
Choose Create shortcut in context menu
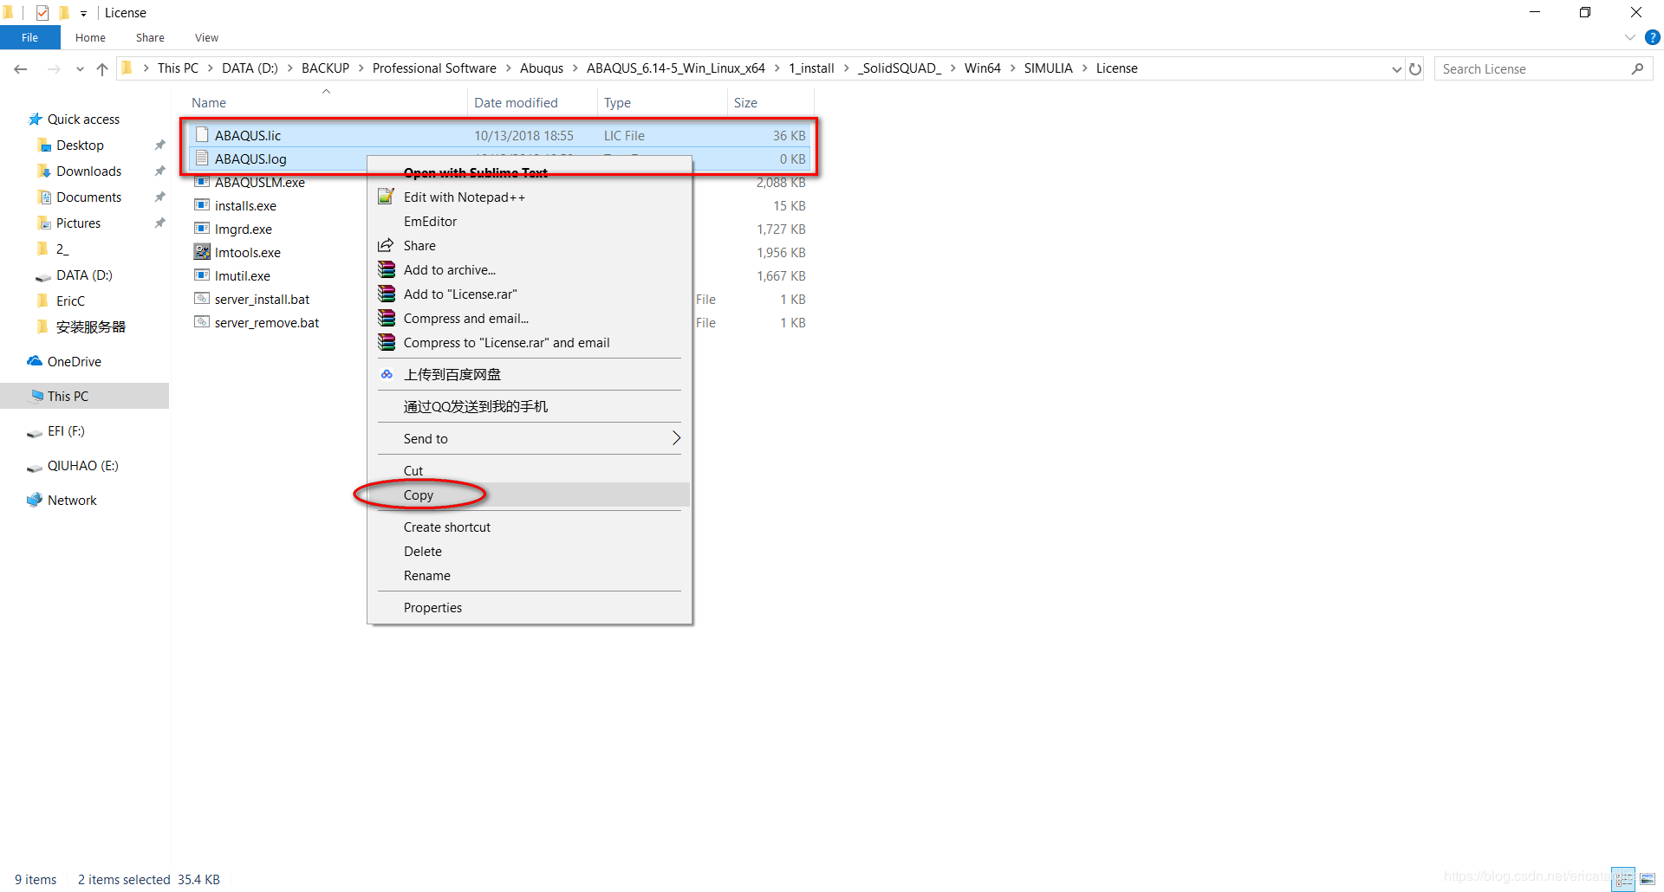point(530,527)
